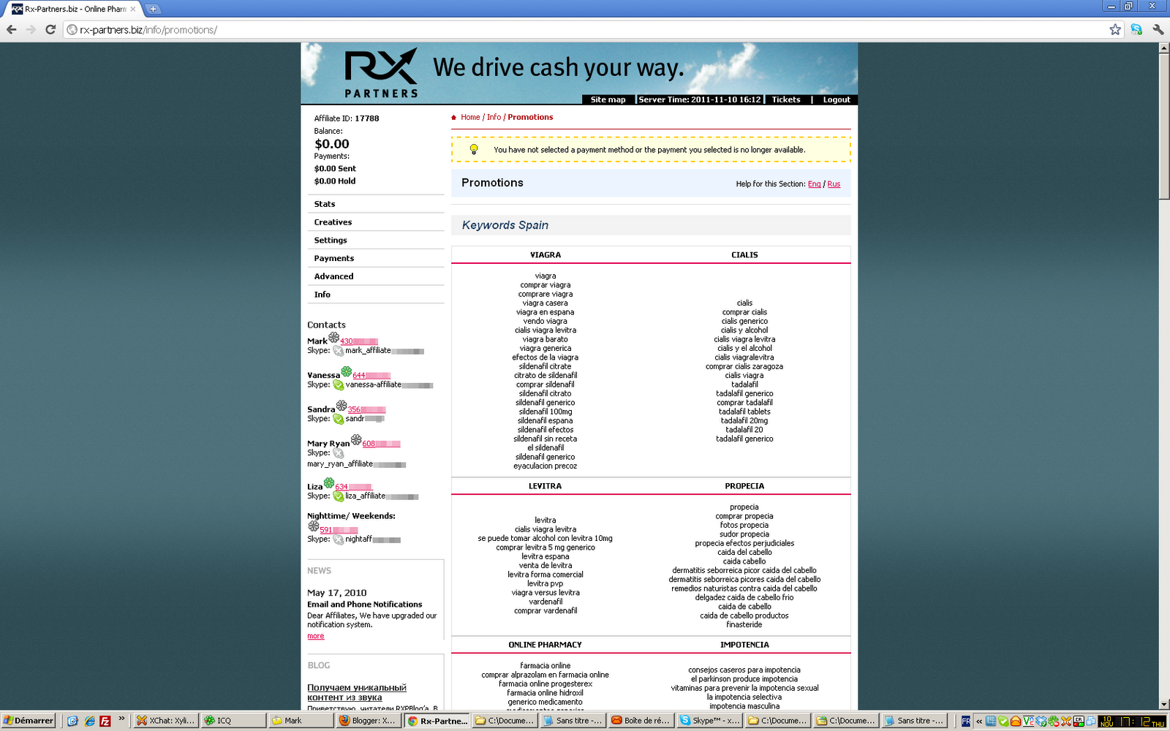Open the Info menu item
The image size is (1170, 731).
point(322,295)
